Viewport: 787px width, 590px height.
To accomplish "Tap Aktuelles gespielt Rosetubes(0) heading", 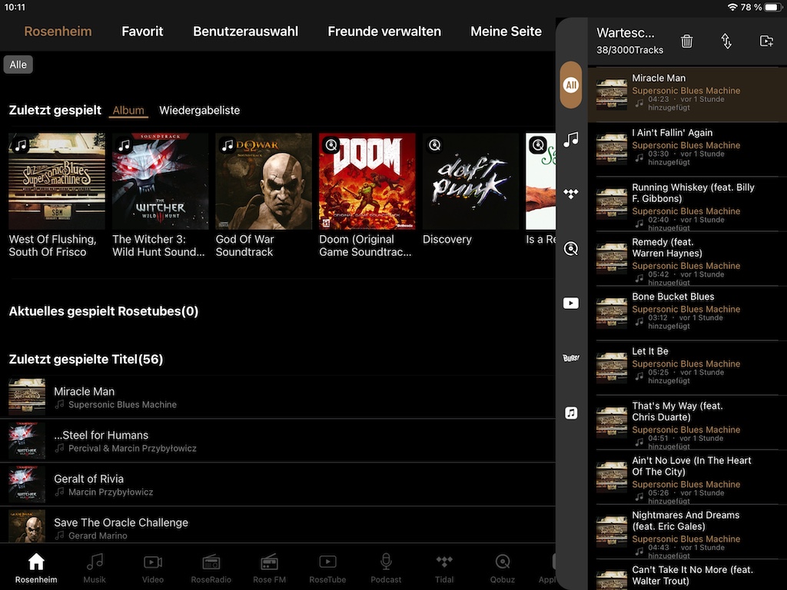I will (x=104, y=311).
